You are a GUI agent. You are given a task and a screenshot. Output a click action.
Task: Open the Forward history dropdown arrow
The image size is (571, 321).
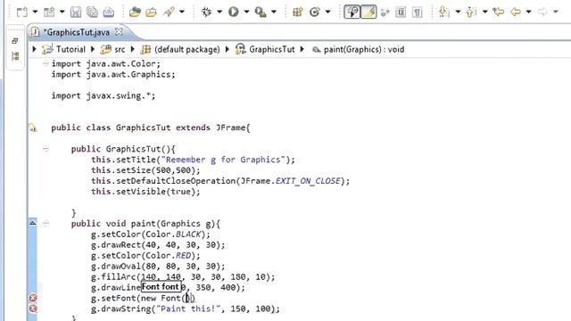click(x=556, y=12)
